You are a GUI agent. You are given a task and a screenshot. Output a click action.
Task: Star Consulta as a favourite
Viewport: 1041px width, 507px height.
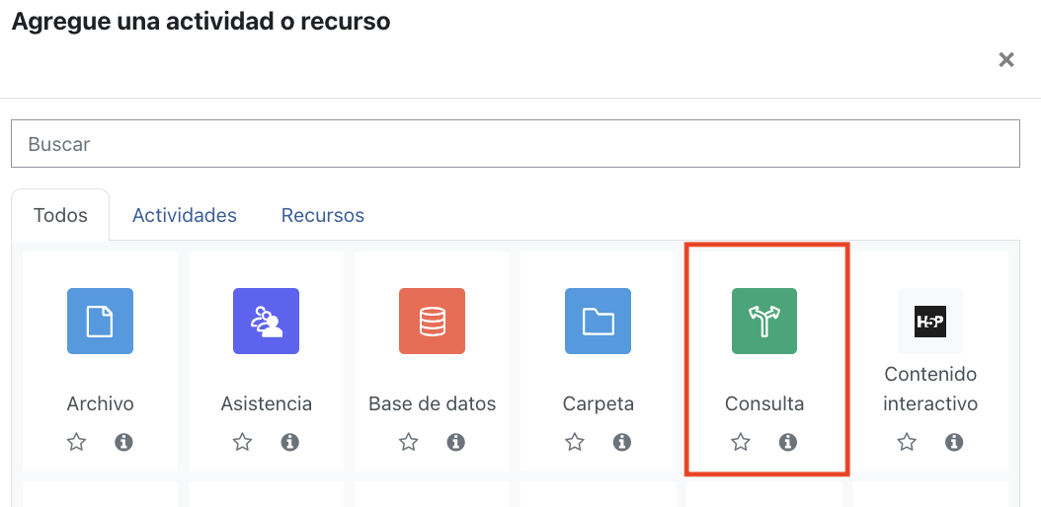[x=741, y=442]
